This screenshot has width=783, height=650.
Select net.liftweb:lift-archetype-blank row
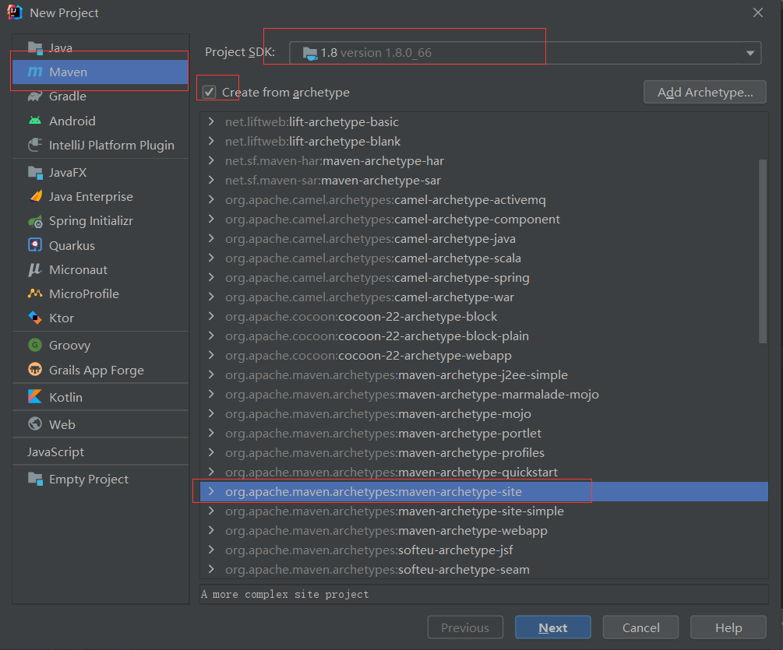point(484,141)
